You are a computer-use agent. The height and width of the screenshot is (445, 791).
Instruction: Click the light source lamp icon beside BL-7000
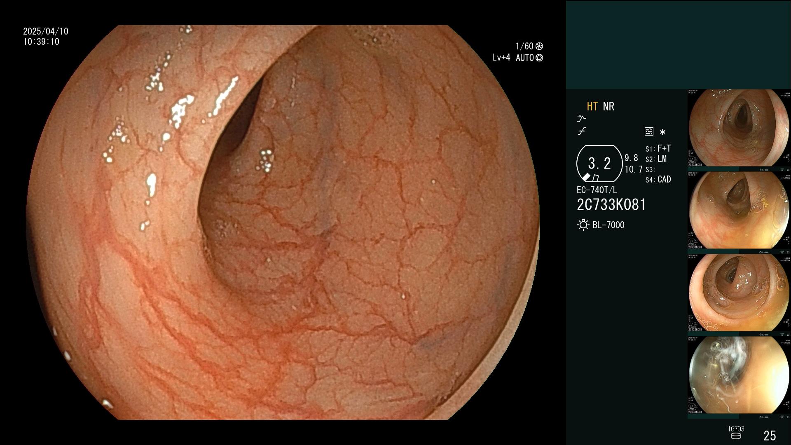click(x=583, y=225)
